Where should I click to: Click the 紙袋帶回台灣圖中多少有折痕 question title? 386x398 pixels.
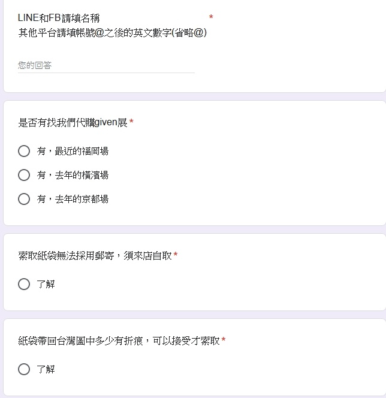point(119,340)
